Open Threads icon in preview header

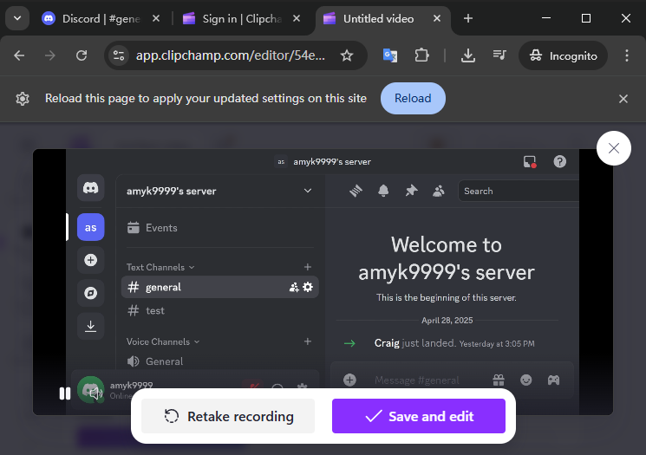coord(356,191)
